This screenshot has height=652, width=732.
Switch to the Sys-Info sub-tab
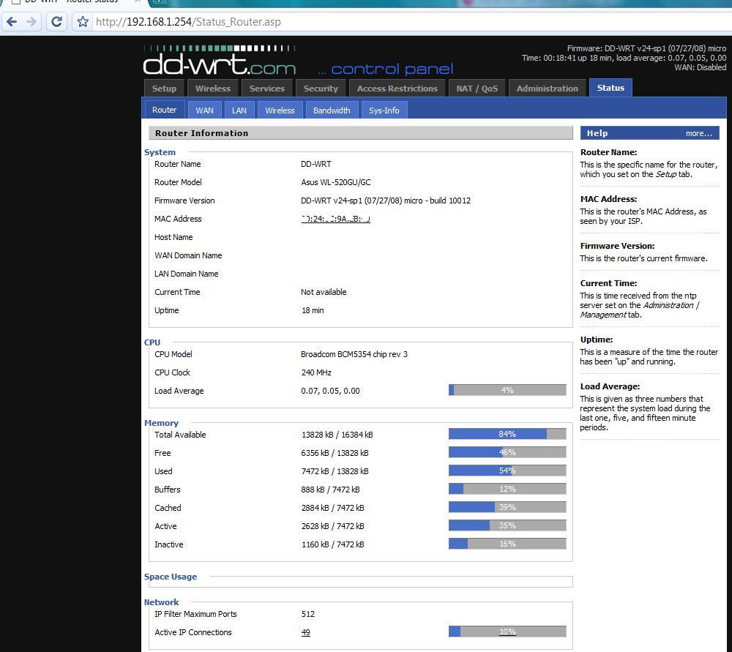[x=384, y=110]
